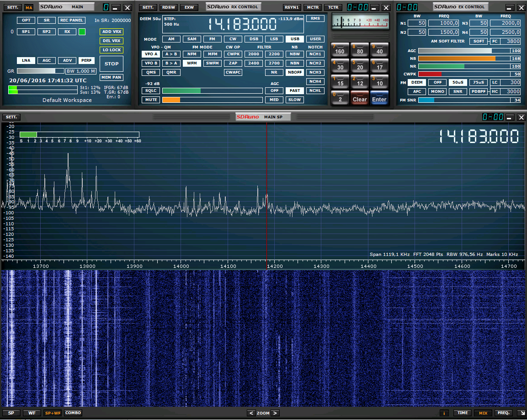Viewport: 527px width, 420px height.
Task: Adjust the GR gain slider
Action: tap(40, 71)
